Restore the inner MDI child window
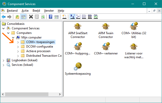 [154, 11]
